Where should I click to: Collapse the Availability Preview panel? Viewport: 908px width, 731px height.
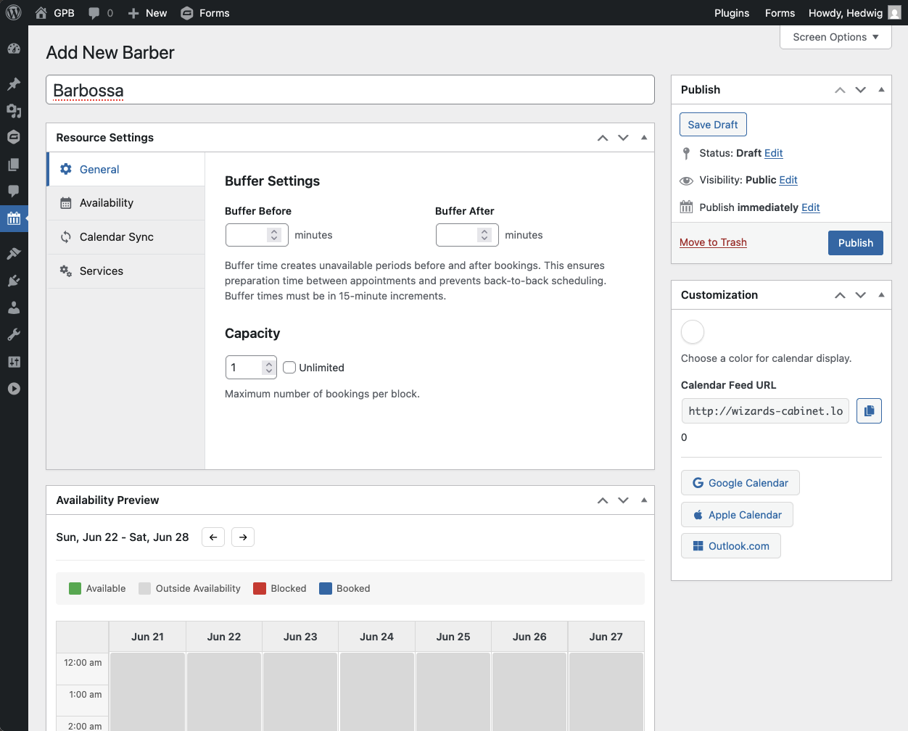pos(644,500)
